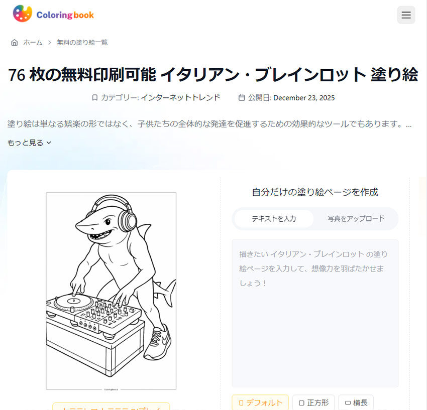Switch to the 写真をアップロード tab
This screenshot has width=427, height=410.
[356, 219]
